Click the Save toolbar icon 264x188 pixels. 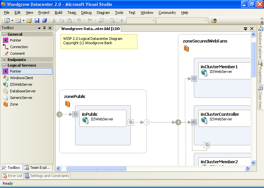pyautogui.click(x=37, y=20)
